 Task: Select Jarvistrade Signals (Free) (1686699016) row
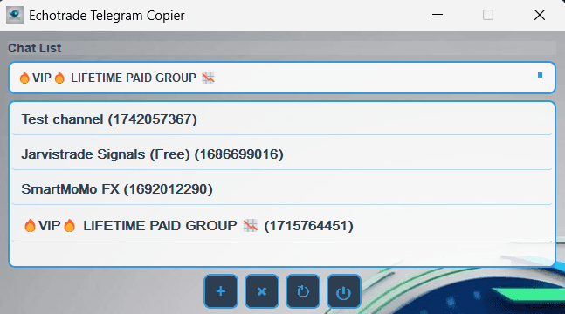click(x=282, y=154)
